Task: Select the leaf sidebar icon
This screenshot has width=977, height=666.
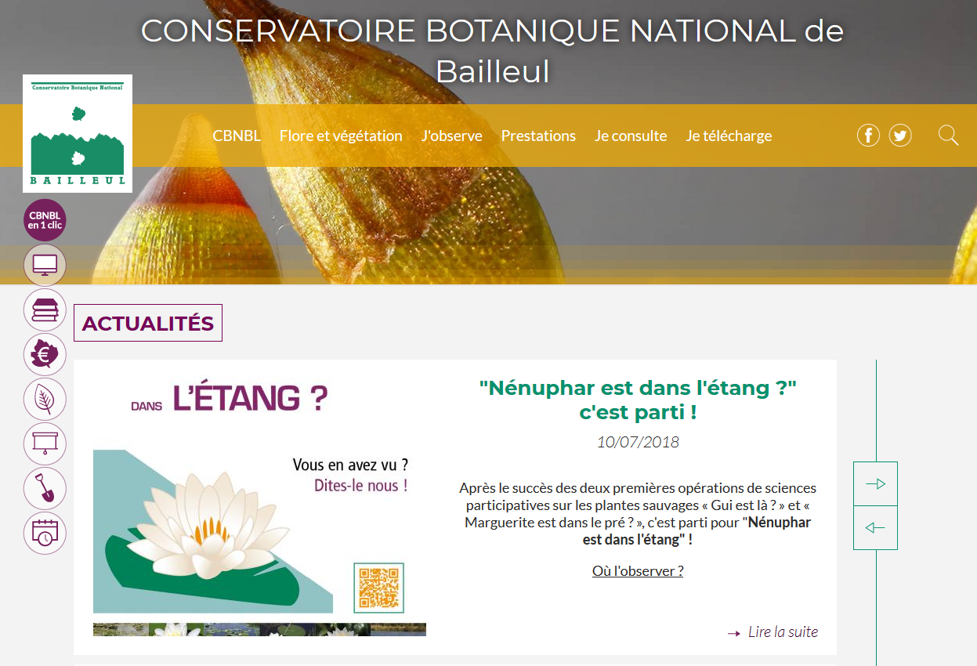Action: tap(45, 399)
